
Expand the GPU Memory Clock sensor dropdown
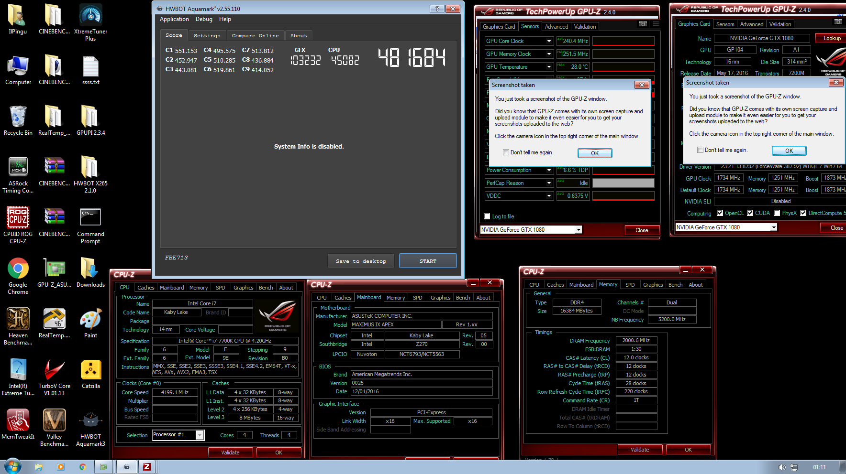(549, 54)
